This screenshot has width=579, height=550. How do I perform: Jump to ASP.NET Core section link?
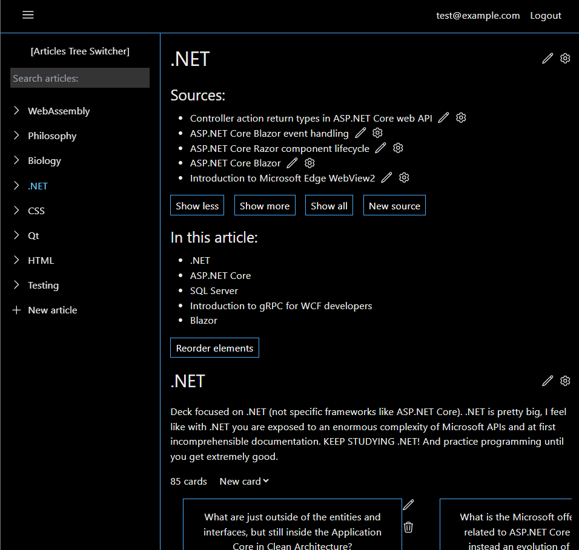220,275
